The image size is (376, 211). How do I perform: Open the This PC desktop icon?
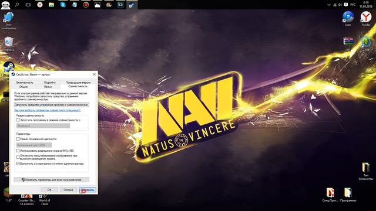(9, 21)
